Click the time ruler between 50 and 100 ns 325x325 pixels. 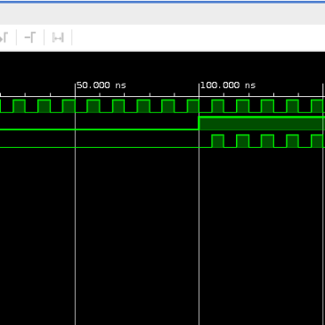click(137, 94)
